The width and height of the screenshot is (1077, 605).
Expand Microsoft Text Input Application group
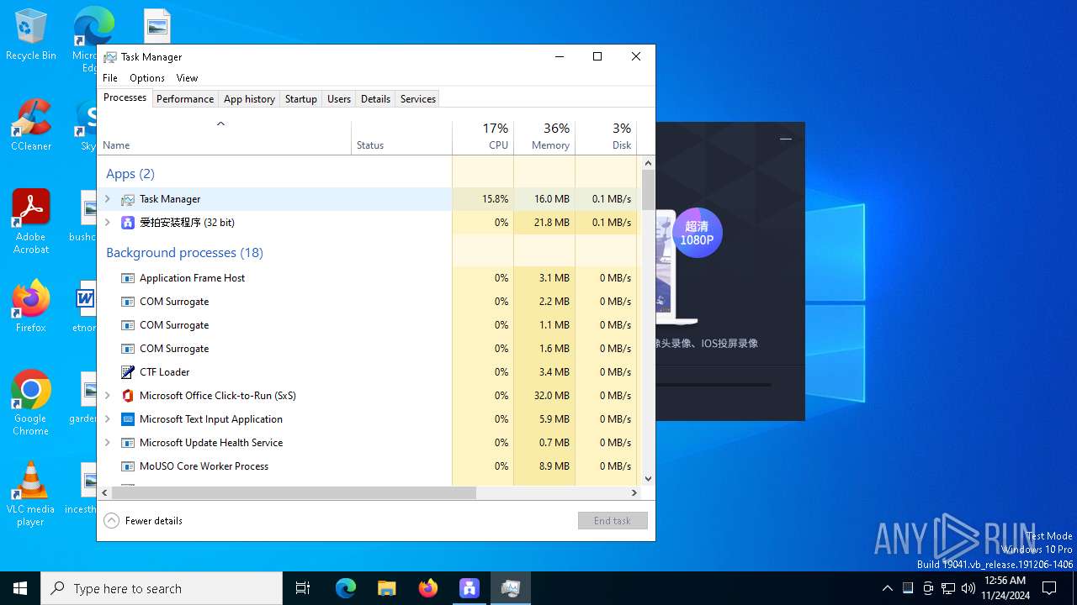(107, 419)
